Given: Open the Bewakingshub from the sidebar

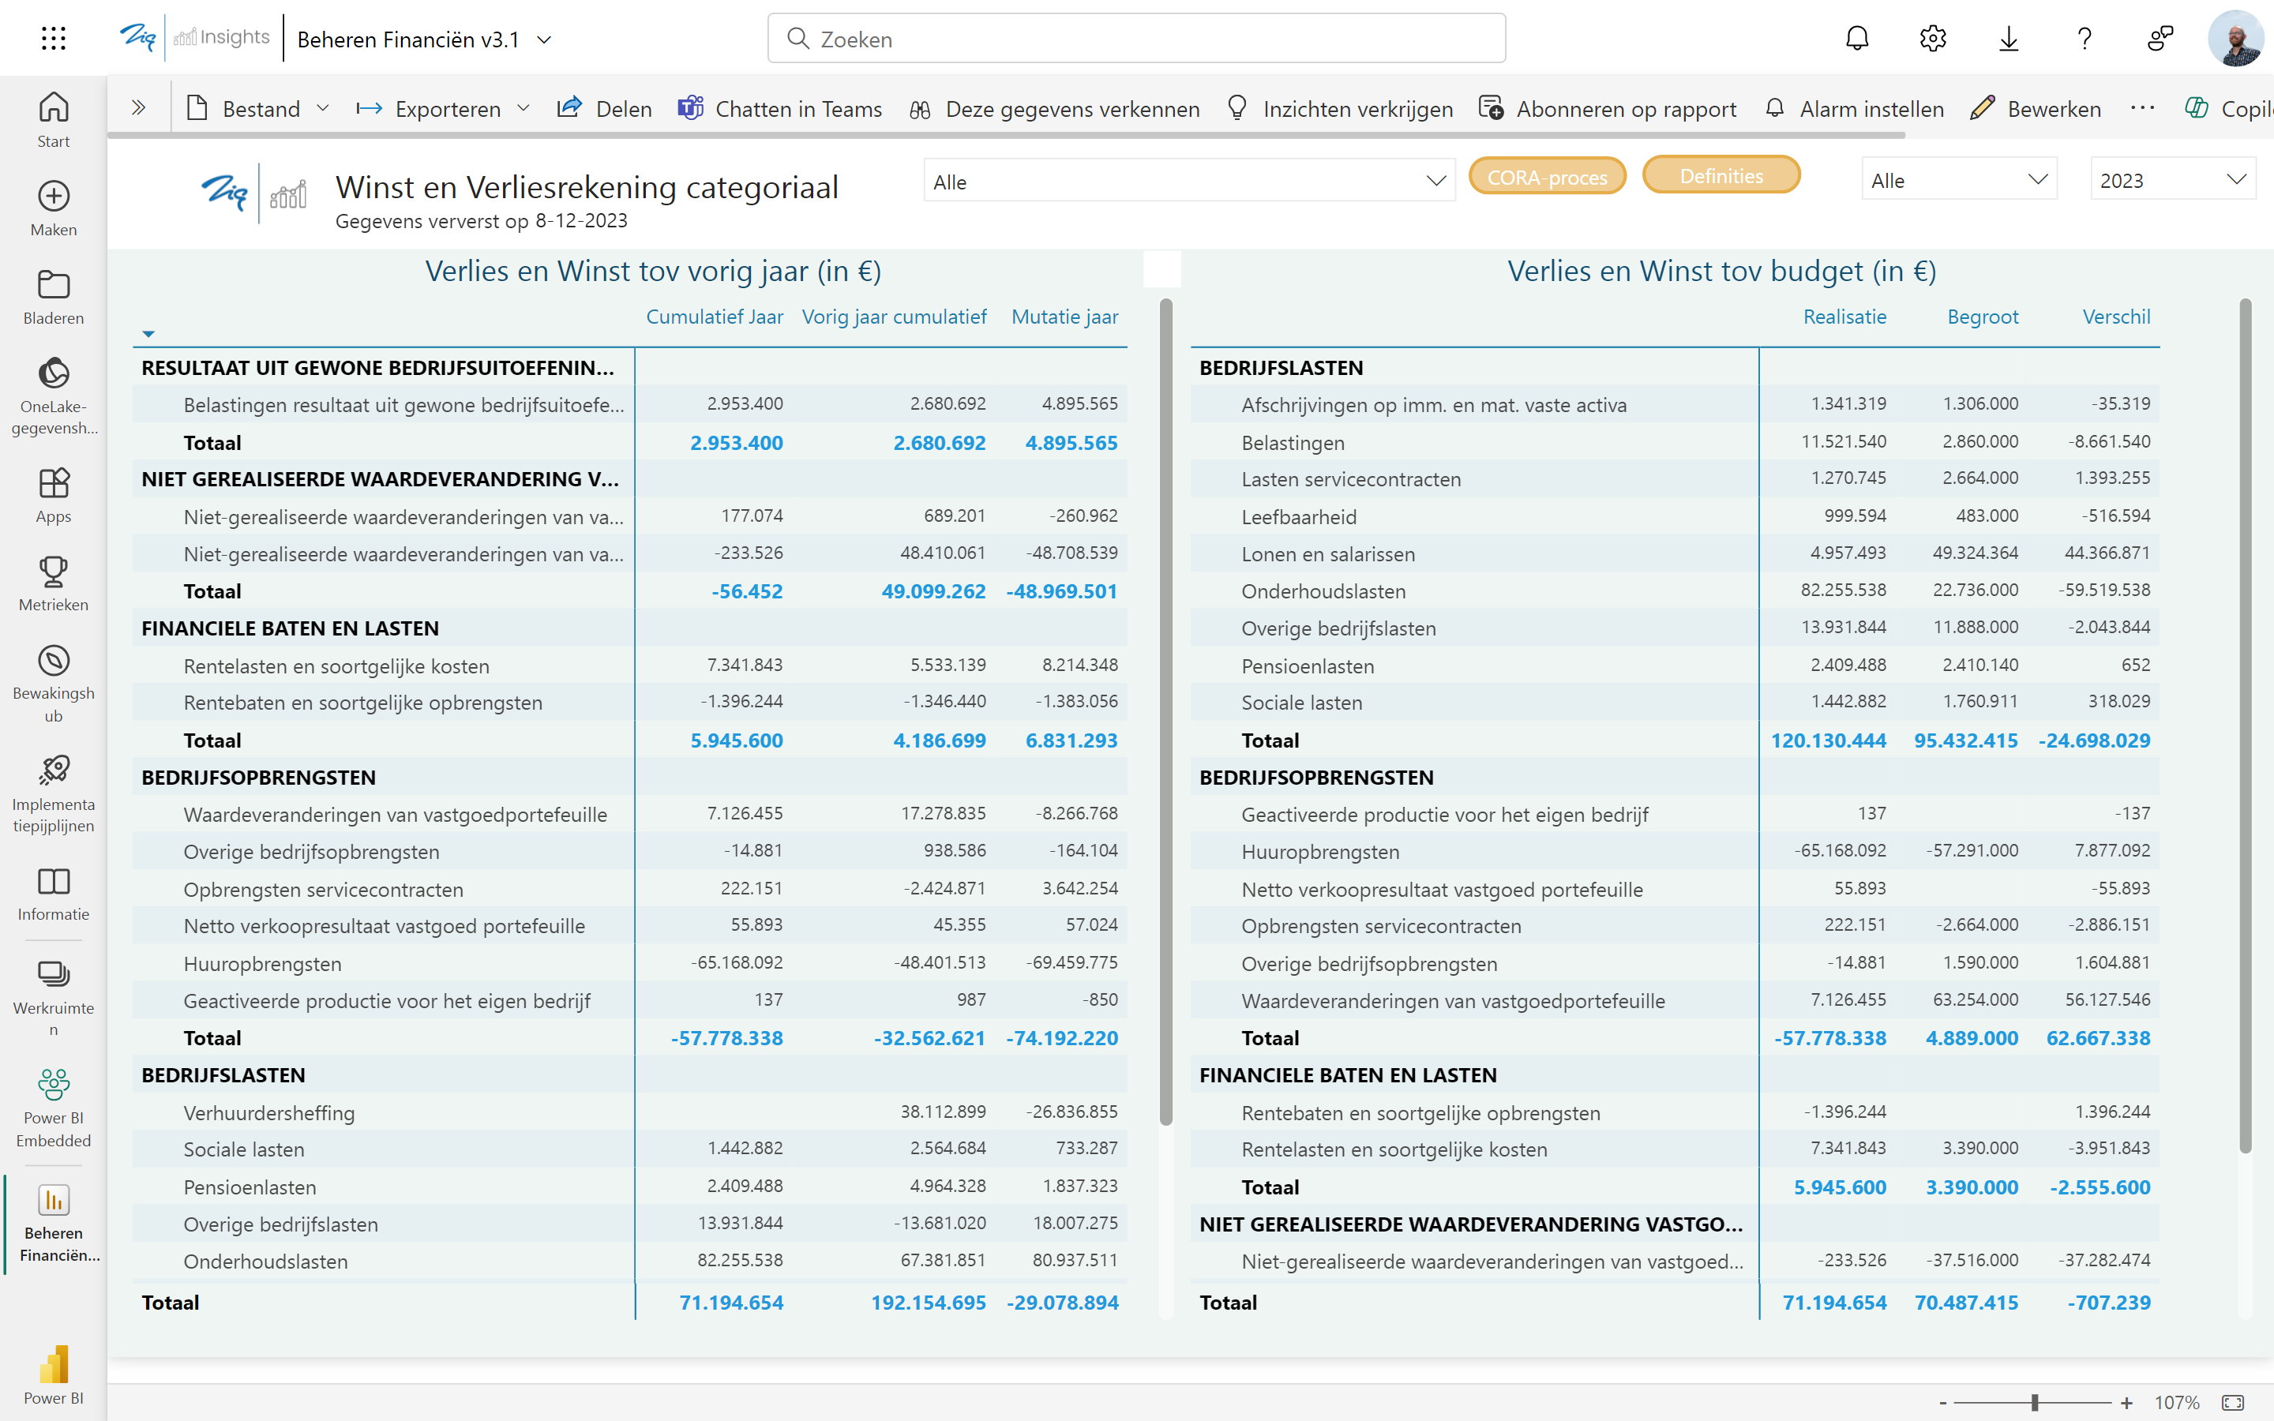Looking at the screenshot, I should [x=54, y=675].
